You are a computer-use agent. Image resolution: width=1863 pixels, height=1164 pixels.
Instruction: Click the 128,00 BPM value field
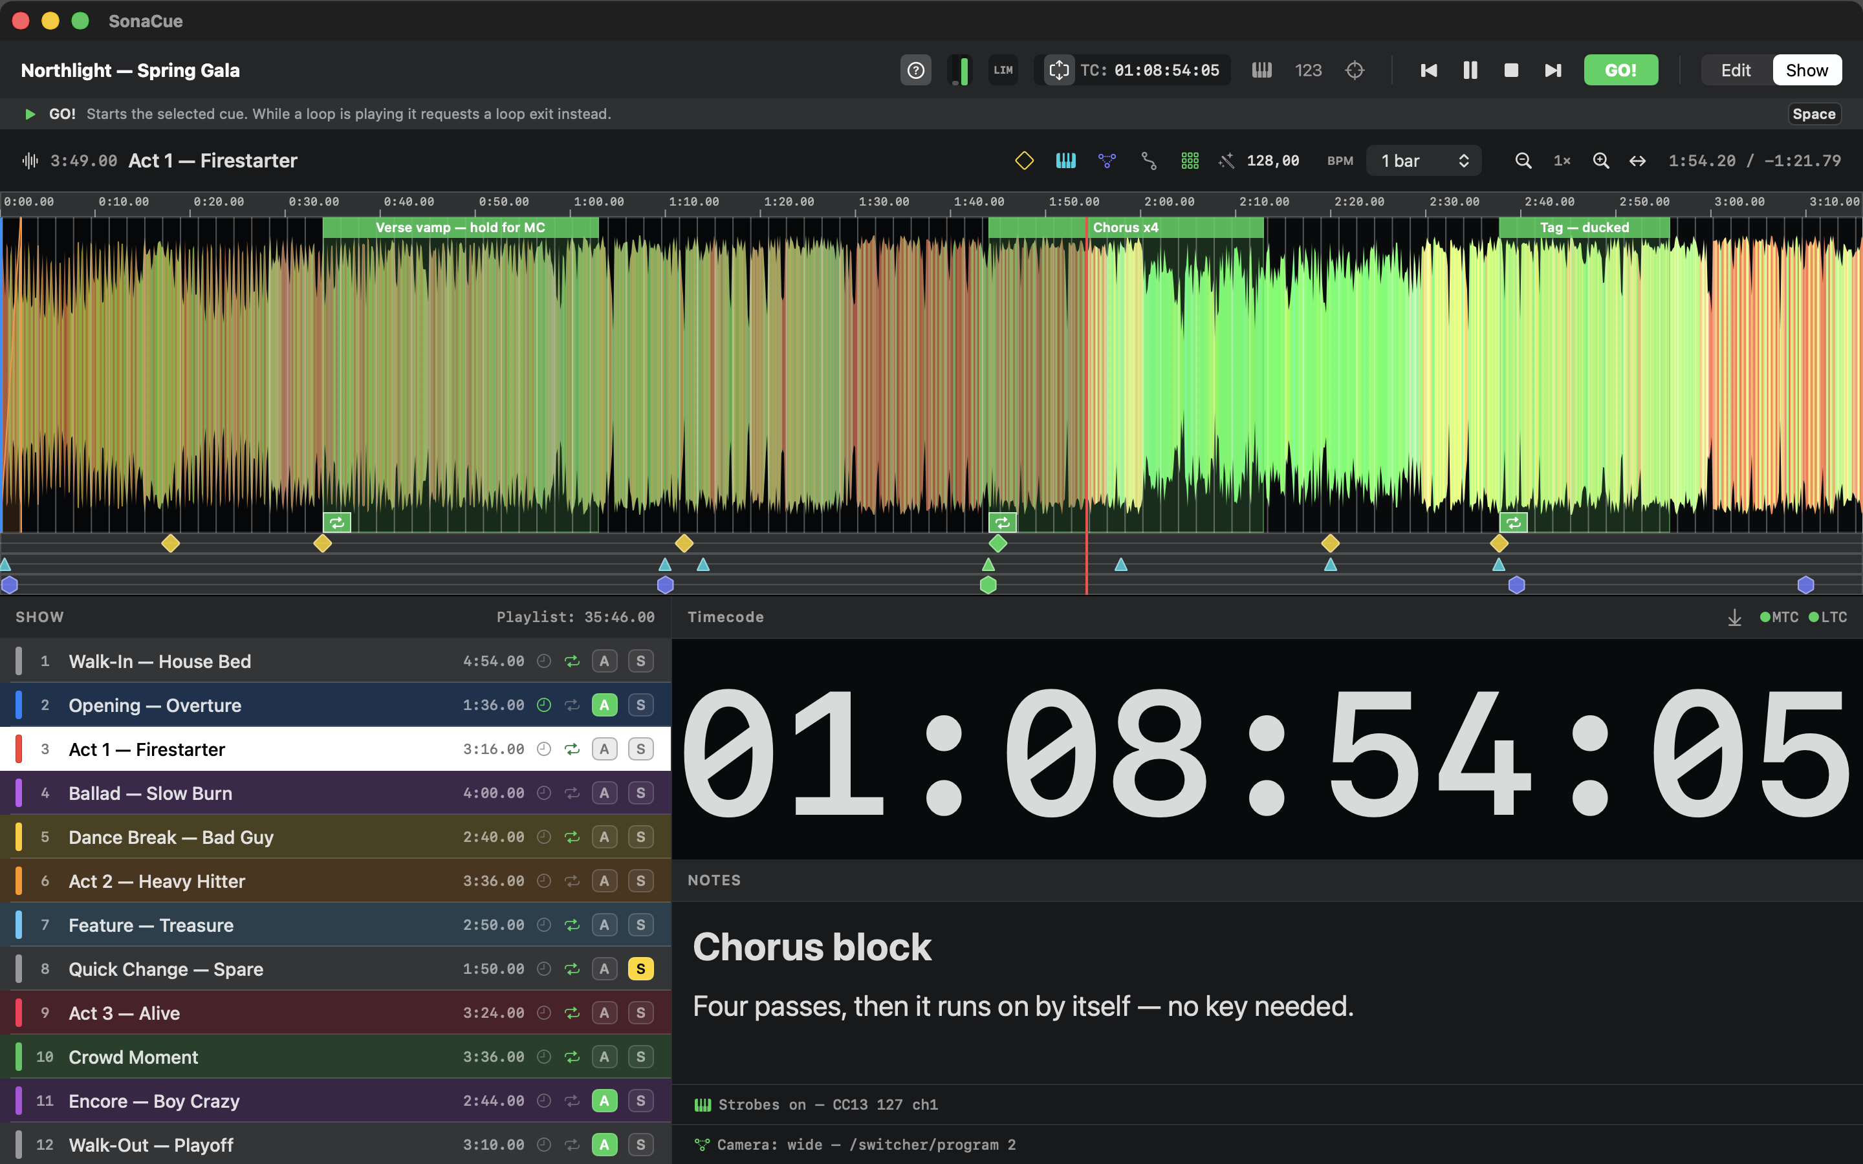[x=1273, y=160]
